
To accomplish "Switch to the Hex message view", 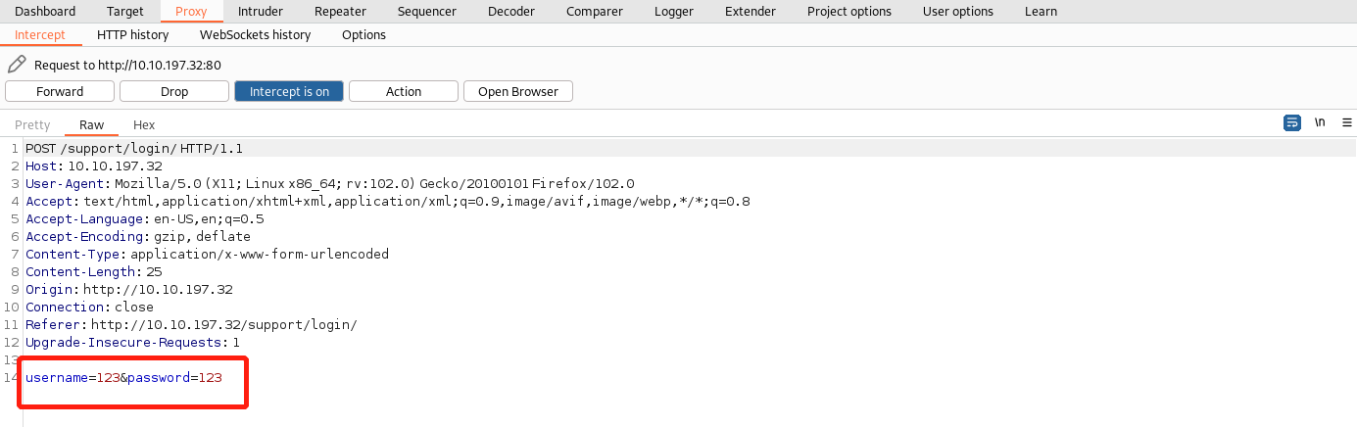I will pos(144,125).
